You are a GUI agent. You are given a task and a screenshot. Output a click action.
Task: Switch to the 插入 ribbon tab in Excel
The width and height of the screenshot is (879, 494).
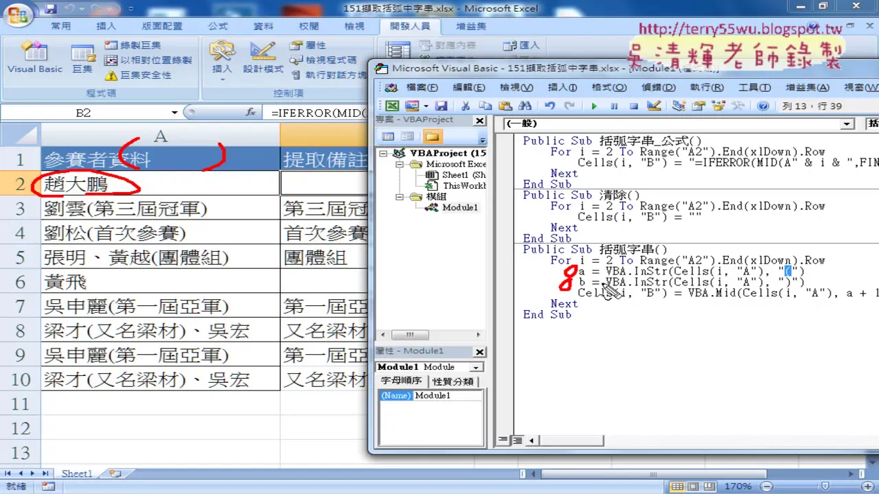click(106, 26)
